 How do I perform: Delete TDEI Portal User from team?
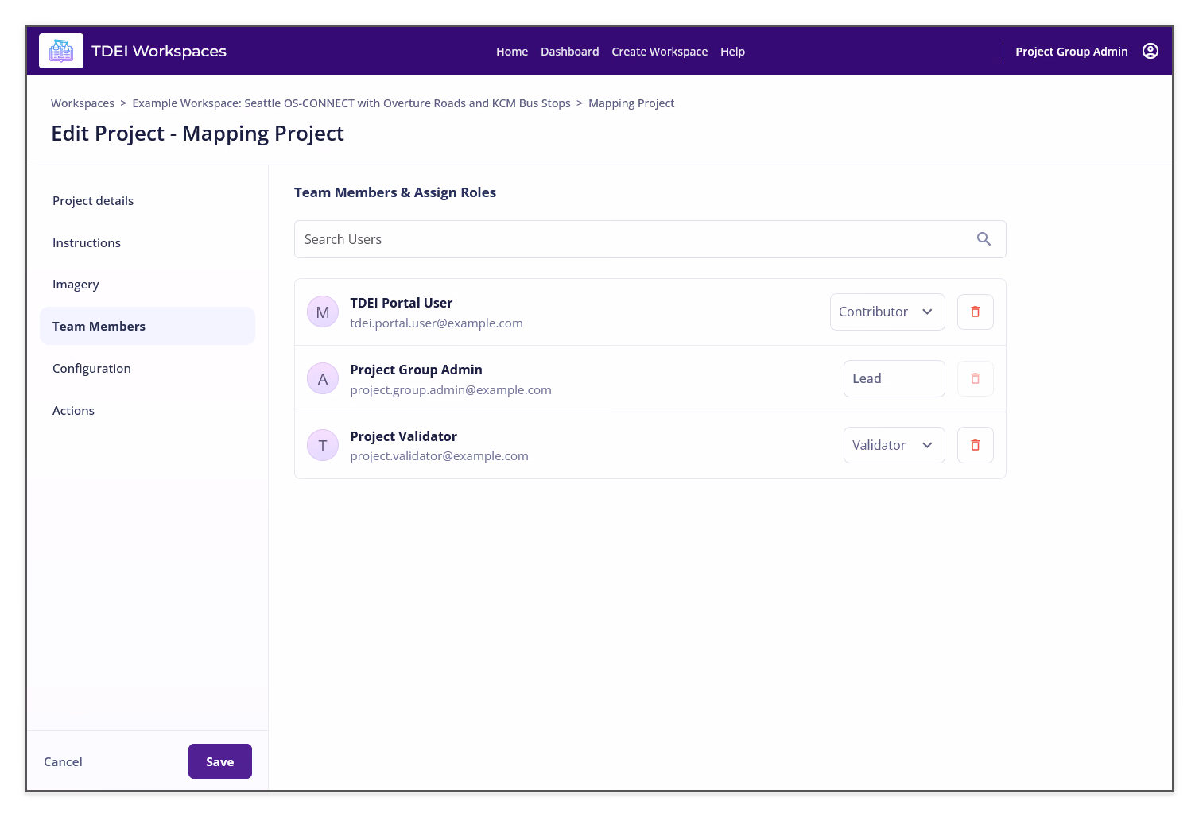pos(975,312)
